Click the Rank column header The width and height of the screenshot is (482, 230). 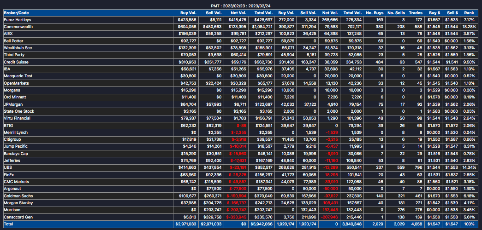469,13
